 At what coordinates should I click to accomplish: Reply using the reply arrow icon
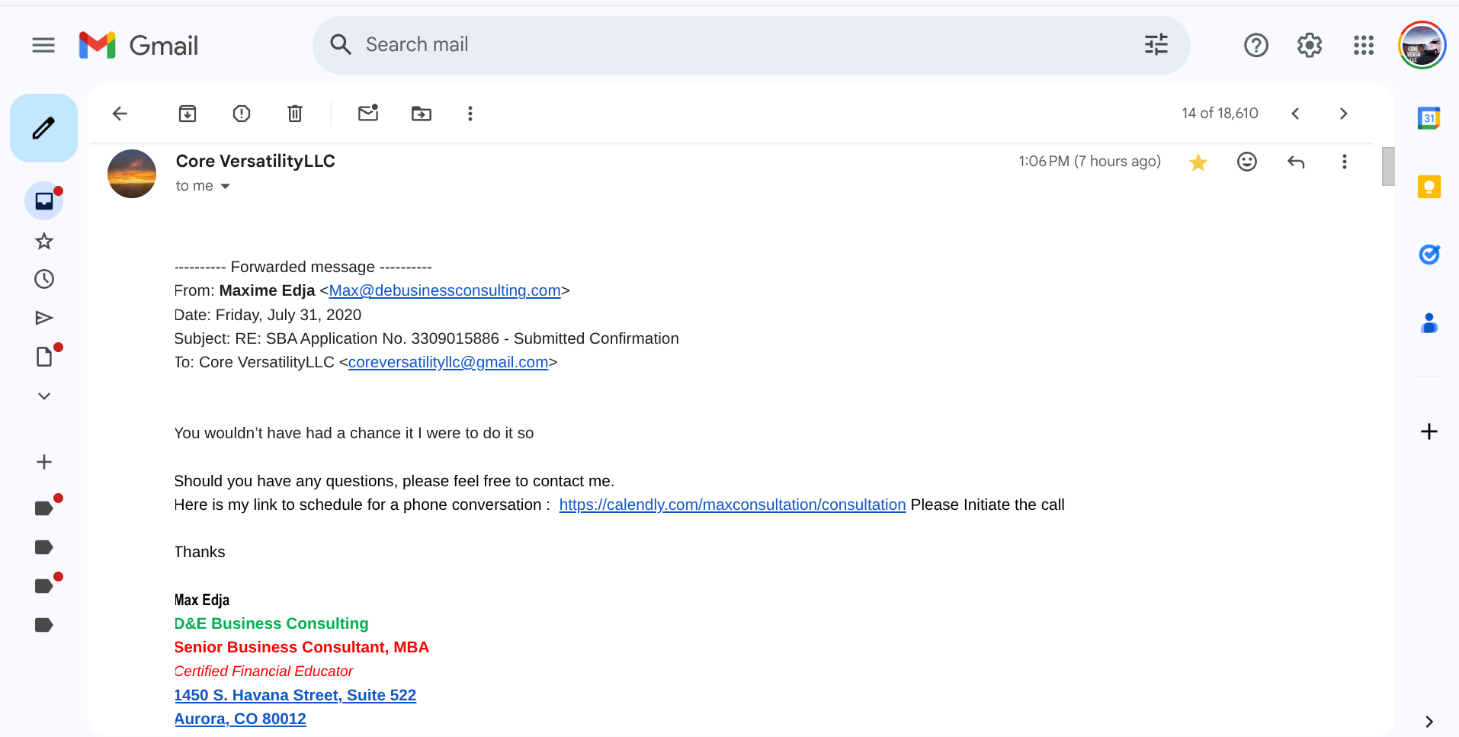click(1296, 162)
